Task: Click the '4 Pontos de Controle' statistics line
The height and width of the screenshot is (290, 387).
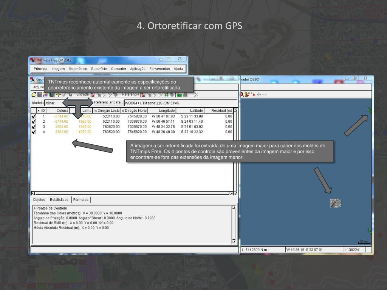Action: [x=50, y=208]
